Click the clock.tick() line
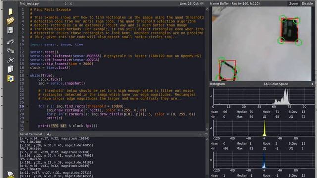 click(51, 79)
